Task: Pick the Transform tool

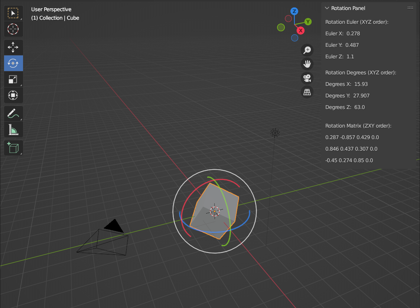Action: [13, 95]
